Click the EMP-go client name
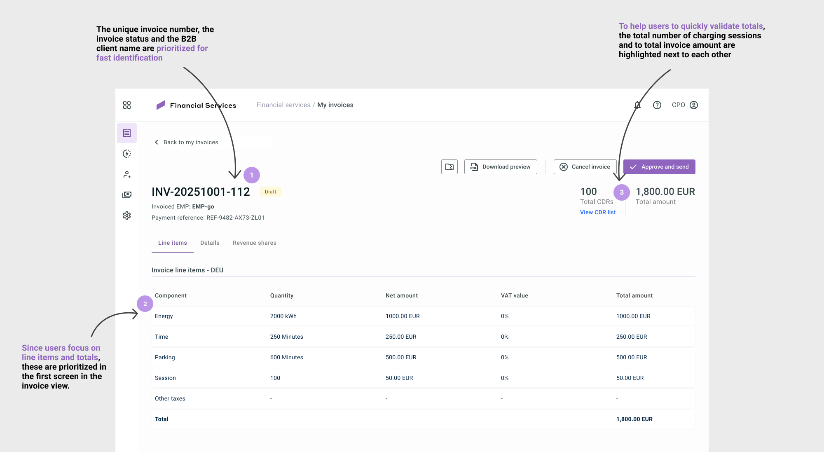This screenshot has height=452, width=824. (203, 206)
